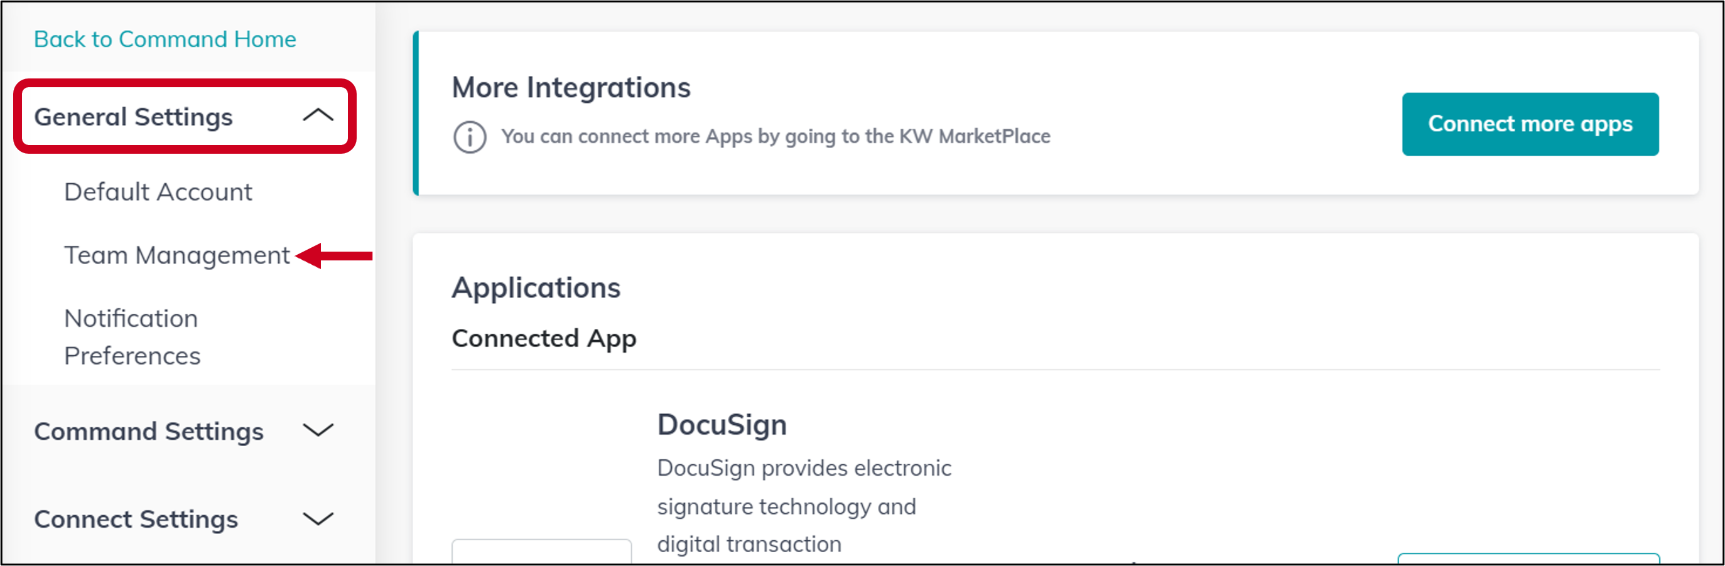The image size is (1725, 566).
Task: Expand Command Settings with its down chevron
Action: pos(318,430)
